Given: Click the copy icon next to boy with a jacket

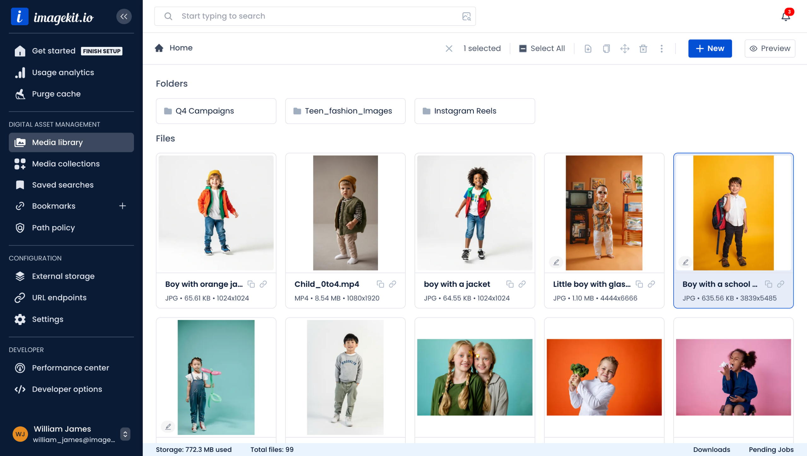Looking at the screenshot, I should coord(510,284).
